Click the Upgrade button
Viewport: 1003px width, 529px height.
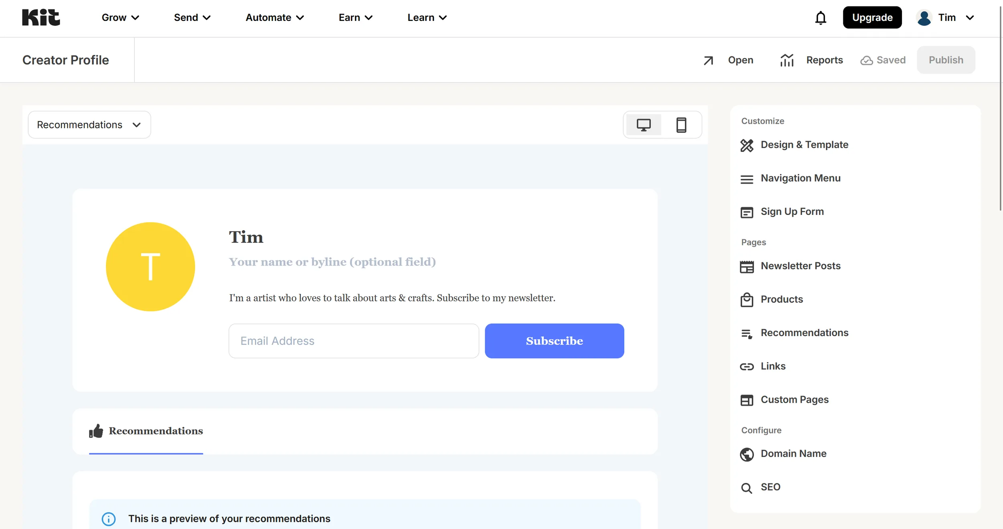(872, 17)
